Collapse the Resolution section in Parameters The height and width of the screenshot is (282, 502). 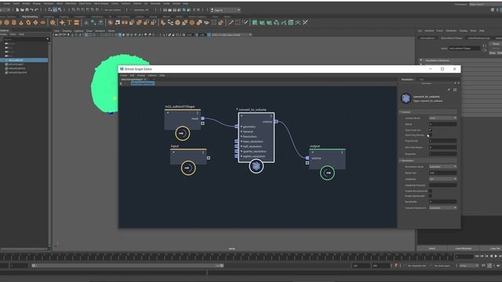coord(400,161)
